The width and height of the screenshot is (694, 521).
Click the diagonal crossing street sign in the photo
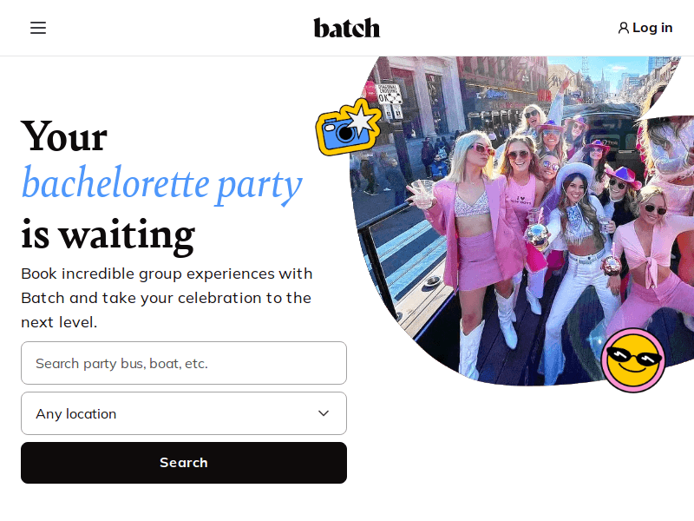(x=390, y=94)
